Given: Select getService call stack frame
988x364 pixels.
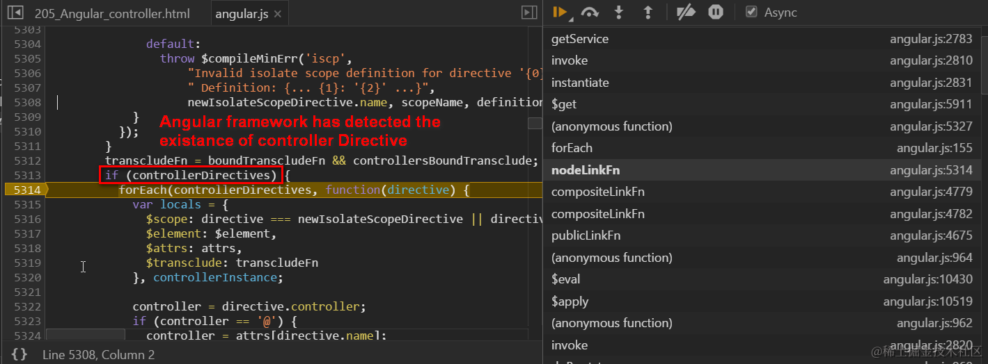Looking at the screenshot, I should pyautogui.click(x=762, y=39).
